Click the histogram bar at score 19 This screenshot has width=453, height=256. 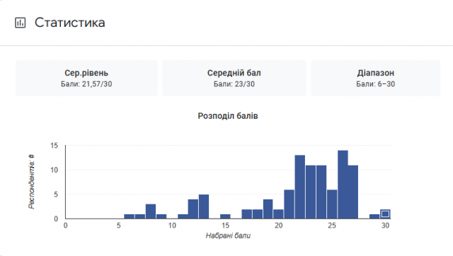click(268, 209)
